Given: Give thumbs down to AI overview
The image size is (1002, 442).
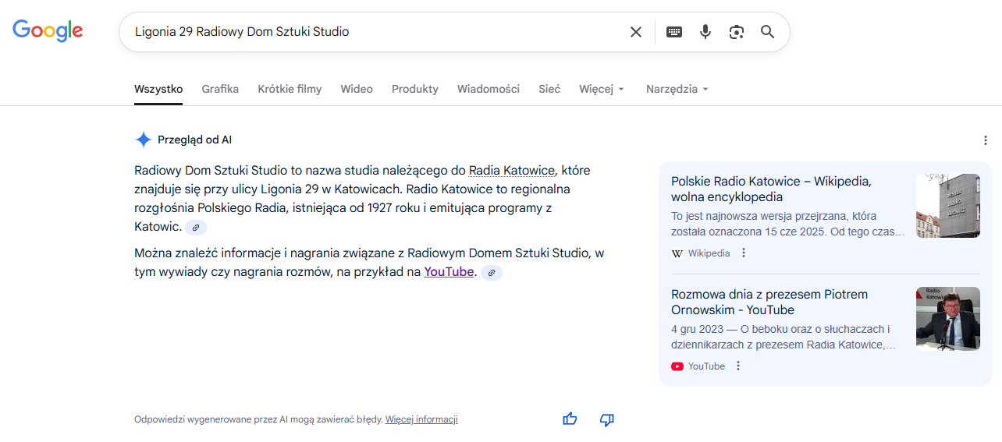Looking at the screenshot, I should 606,419.
